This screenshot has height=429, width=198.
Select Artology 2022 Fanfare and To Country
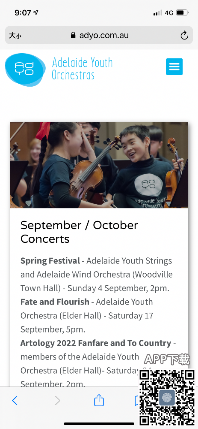point(96,343)
